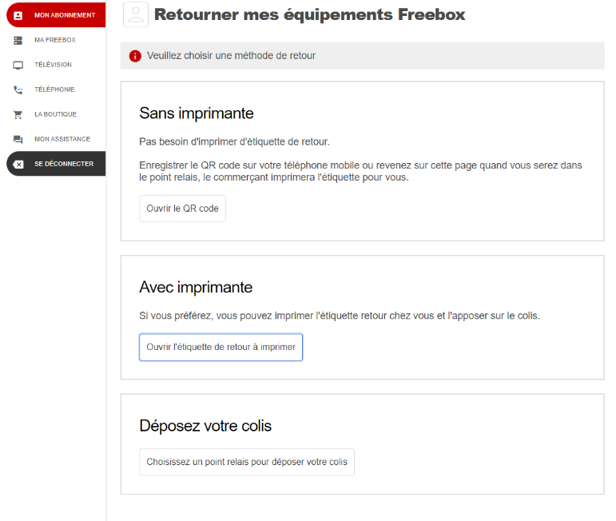The height and width of the screenshot is (521, 616).
Task: Click the Téléphonie phone icon
Action: tap(18, 89)
